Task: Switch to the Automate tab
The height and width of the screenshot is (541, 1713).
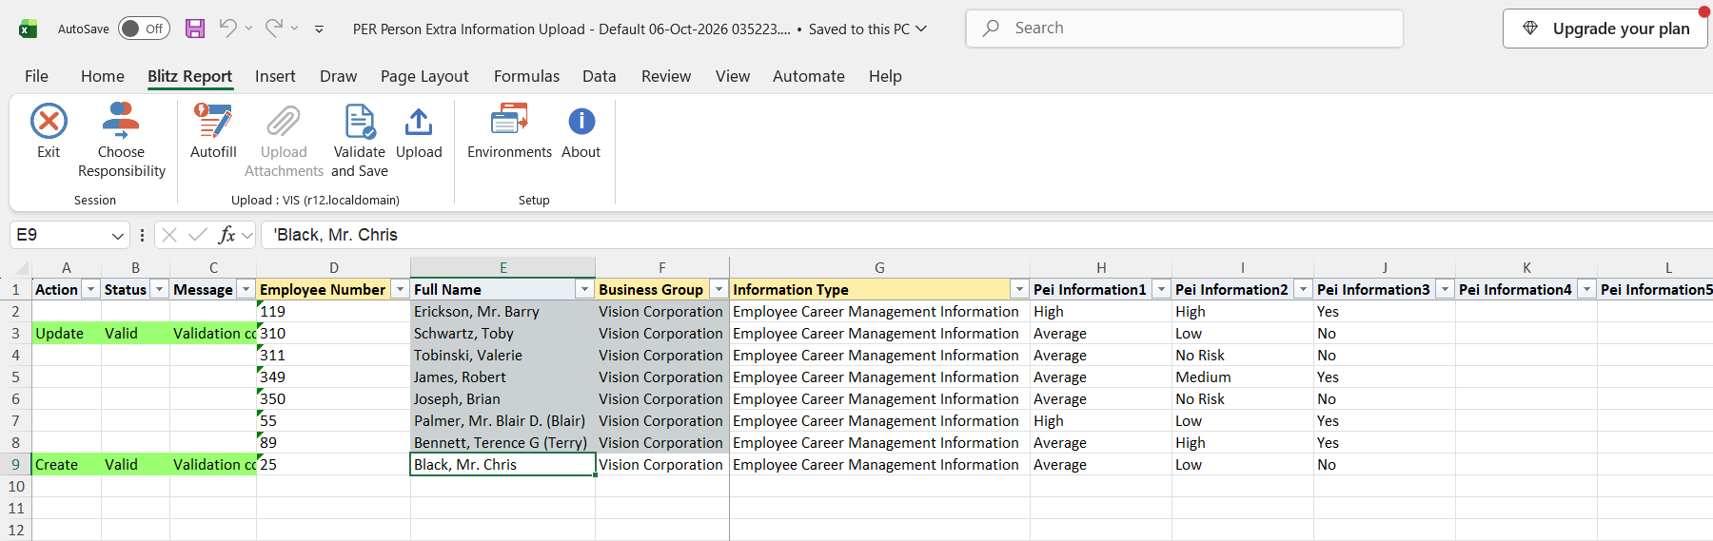Action: tap(809, 76)
